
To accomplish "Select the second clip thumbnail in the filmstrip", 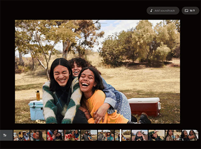I will [39, 135].
